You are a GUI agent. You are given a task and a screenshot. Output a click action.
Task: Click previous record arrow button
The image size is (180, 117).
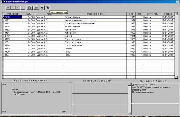point(13,8)
